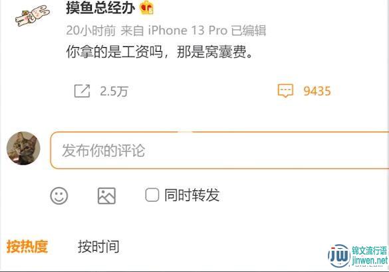Viewport: 389px width, 272px height.
Task: Focus the 发布你的评论 comment input field
Action: (219, 150)
